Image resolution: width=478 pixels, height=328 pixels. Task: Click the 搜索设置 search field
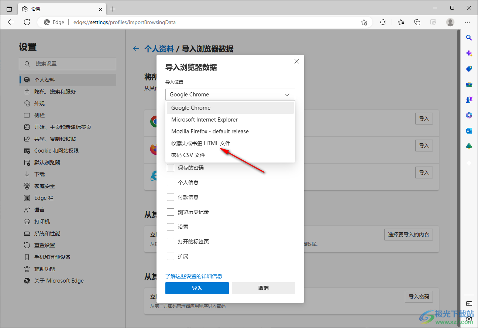pos(68,64)
